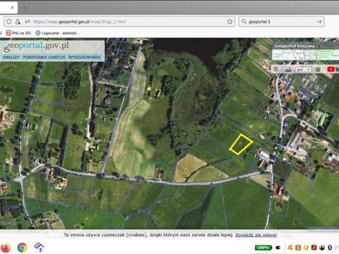Click the search go arrow button
The height and width of the screenshot is (254, 339).
[319, 22]
